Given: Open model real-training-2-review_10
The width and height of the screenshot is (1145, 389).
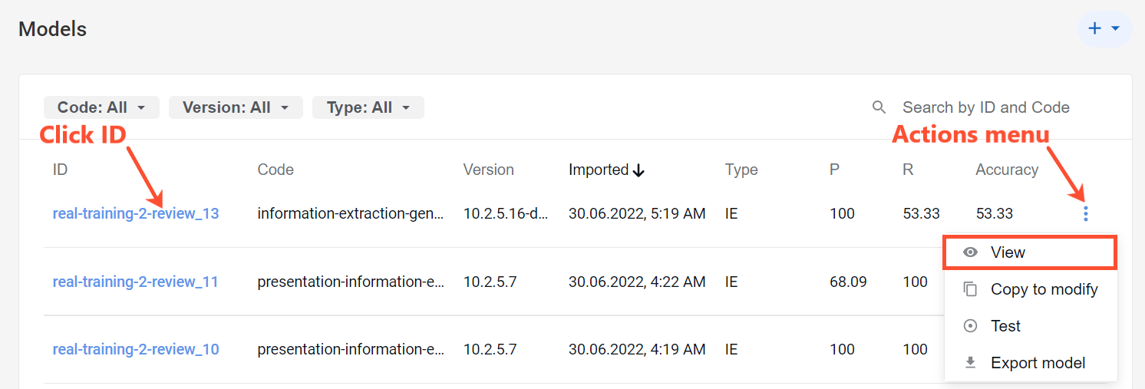Looking at the screenshot, I should (136, 349).
